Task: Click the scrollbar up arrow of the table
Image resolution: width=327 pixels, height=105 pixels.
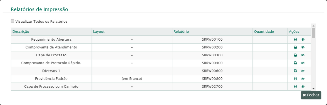Action: (x=313, y=26)
